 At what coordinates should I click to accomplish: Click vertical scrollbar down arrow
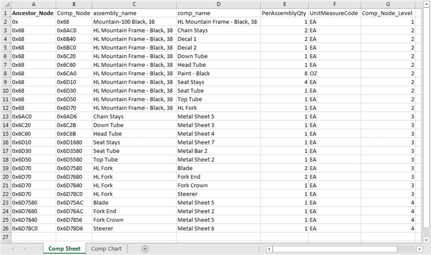426,240
